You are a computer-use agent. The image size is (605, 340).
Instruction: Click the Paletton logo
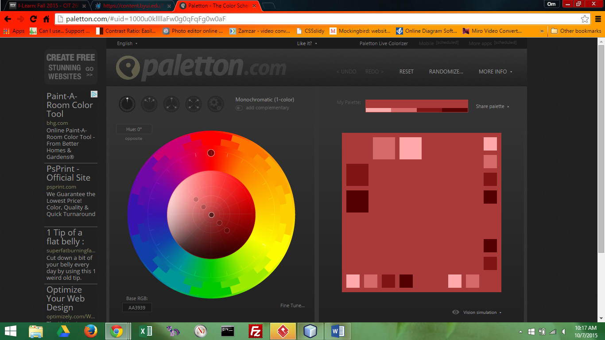201,67
